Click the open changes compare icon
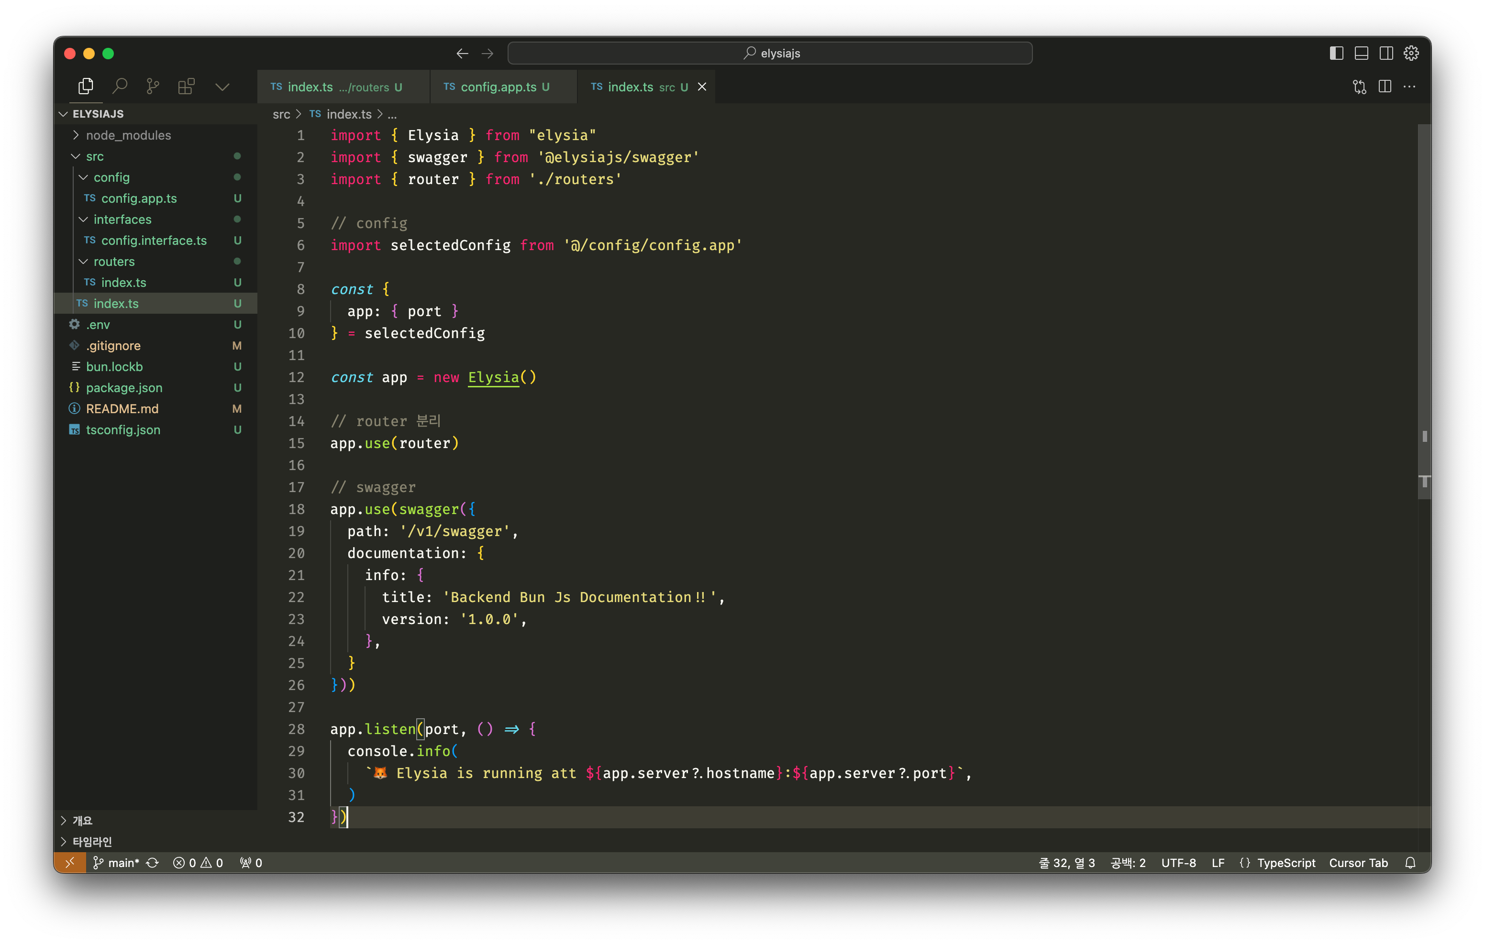The width and height of the screenshot is (1485, 944). (1359, 87)
